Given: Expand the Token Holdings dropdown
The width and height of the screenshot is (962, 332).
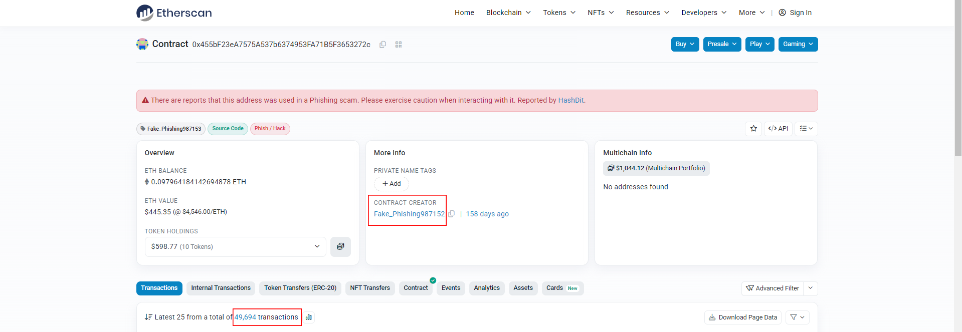Looking at the screenshot, I should click(235, 246).
